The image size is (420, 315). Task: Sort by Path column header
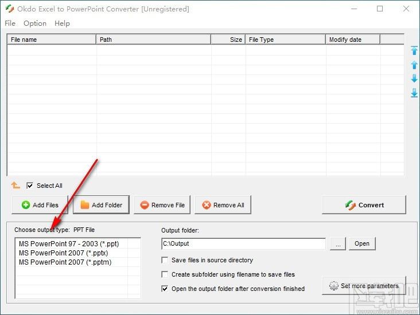(153, 40)
